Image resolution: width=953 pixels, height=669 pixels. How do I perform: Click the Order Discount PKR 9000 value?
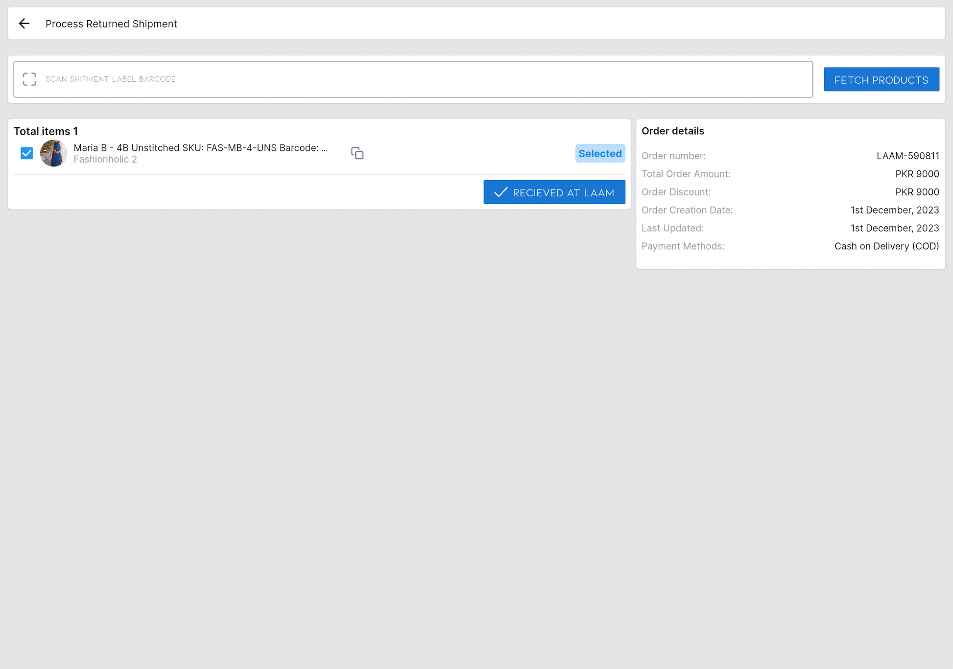pyautogui.click(x=917, y=192)
